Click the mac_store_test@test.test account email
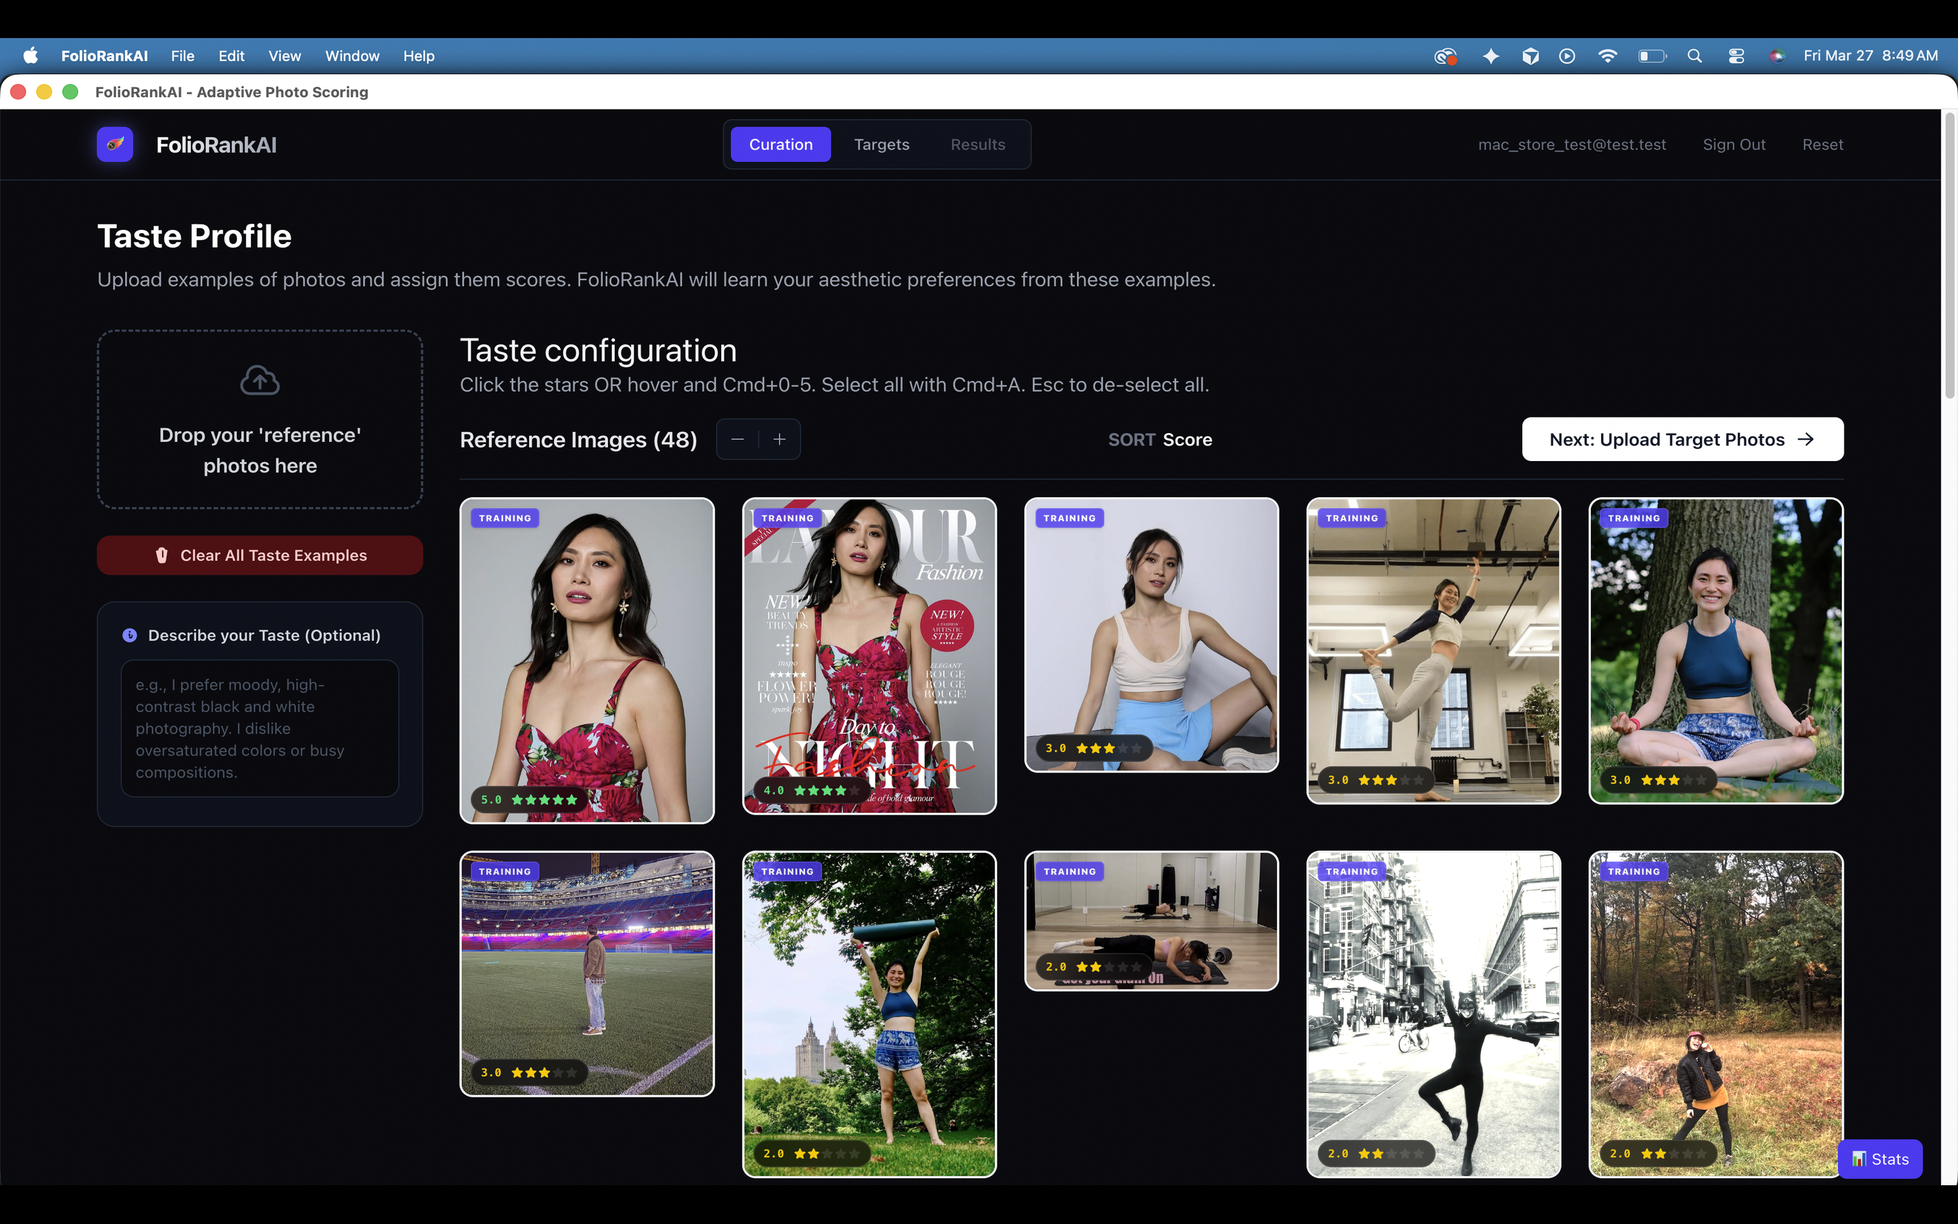1958x1224 pixels. click(1571, 144)
